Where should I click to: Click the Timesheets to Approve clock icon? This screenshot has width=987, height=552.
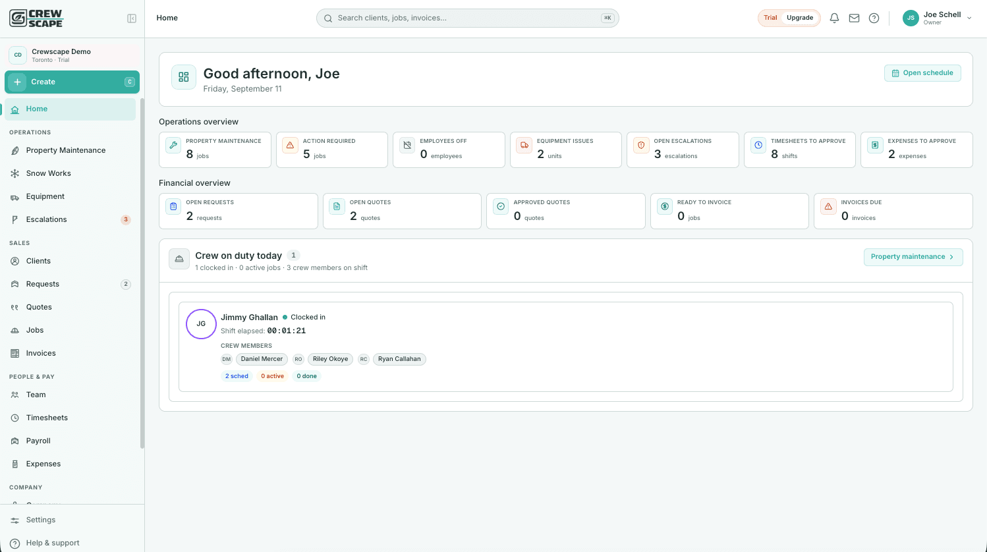tap(758, 145)
